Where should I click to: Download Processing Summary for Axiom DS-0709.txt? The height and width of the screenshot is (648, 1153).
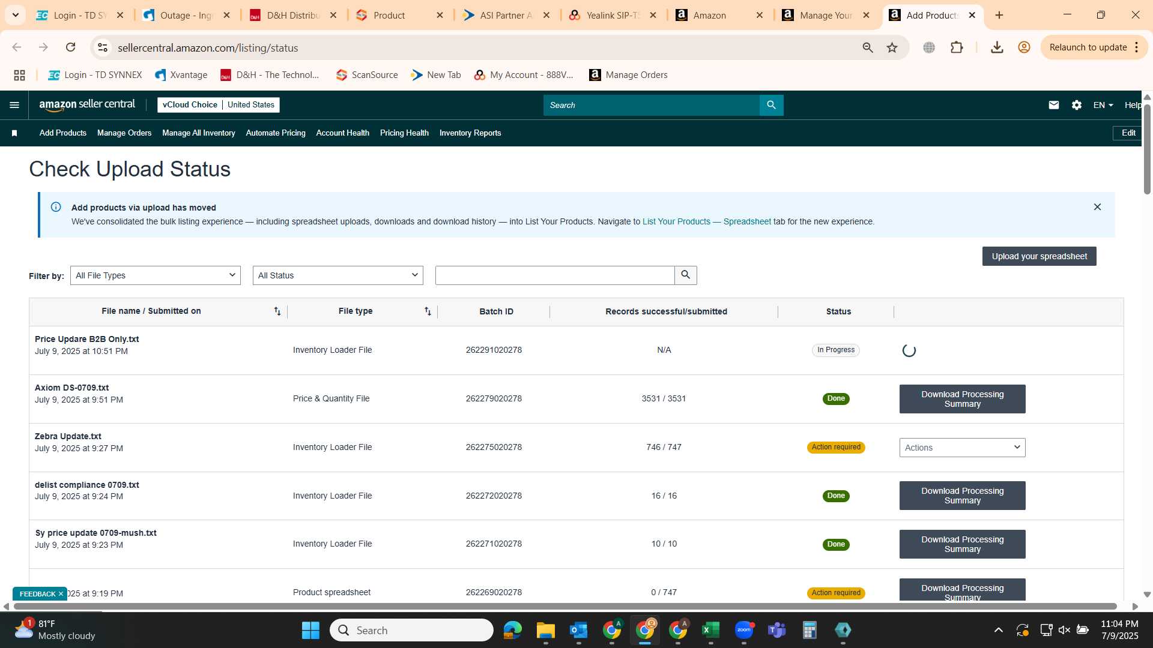[962, 399]
